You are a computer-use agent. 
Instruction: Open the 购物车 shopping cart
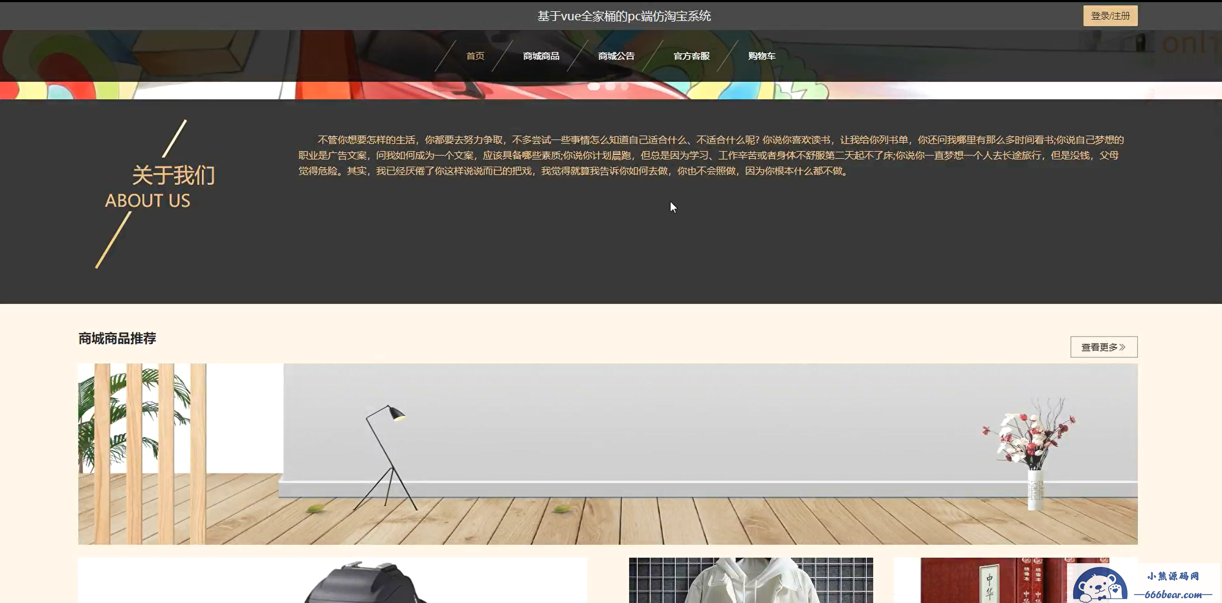click(x=761, y=56)
